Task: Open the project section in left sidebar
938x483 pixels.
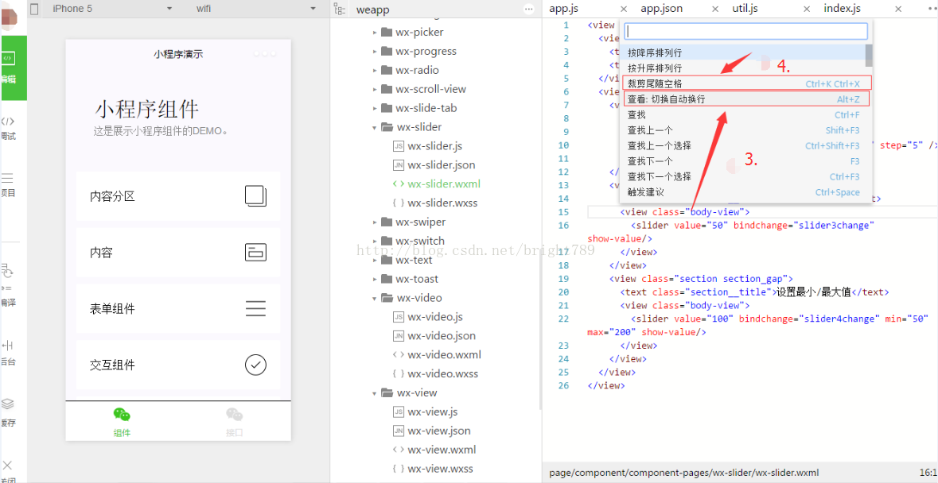Action: tap(8, 184)
